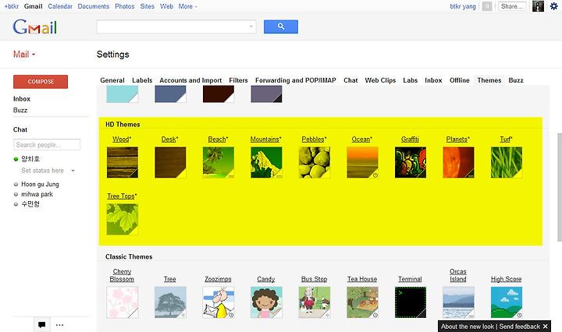This screenshot has width=562, height=332.
Task: Open chat with Hoon gu Jung
Action: coord(40,184)
